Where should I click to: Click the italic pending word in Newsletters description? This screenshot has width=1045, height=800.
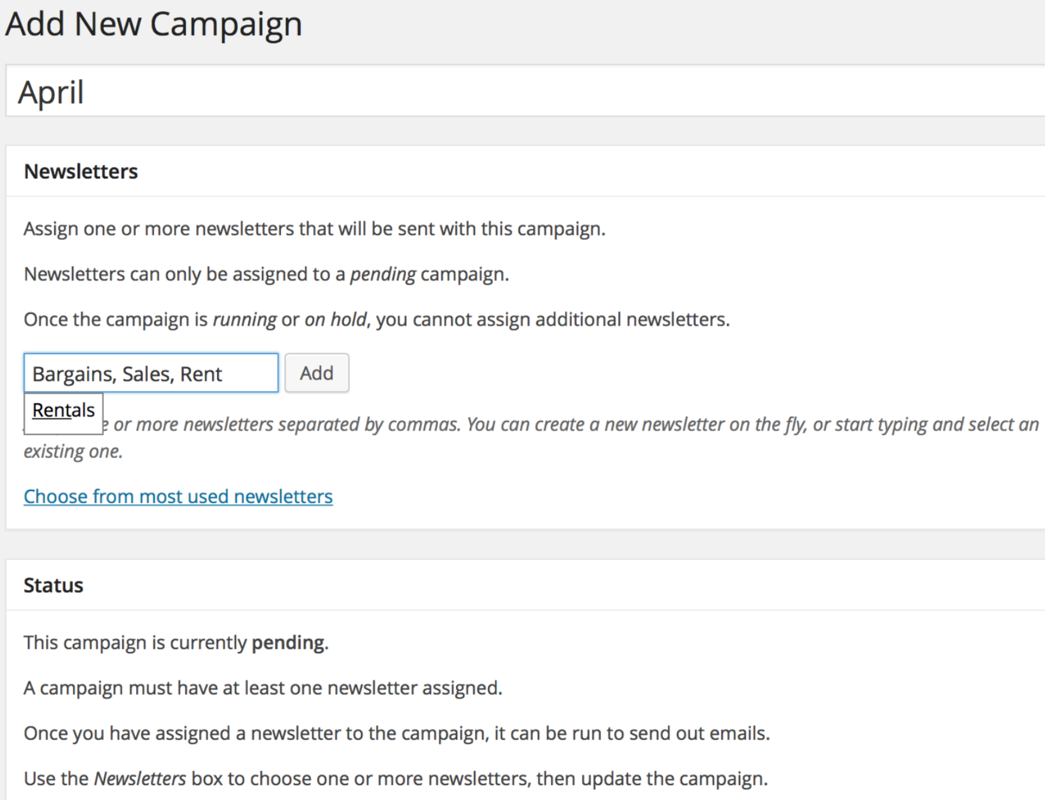(x=382, y=274)
